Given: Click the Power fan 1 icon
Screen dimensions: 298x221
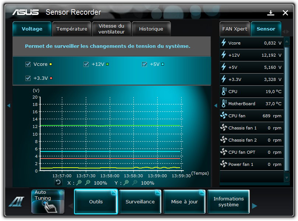Looking at the screenshot, I should (224, 164).
